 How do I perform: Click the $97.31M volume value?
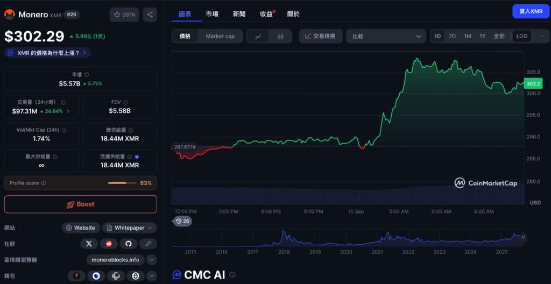click(25, 111)
